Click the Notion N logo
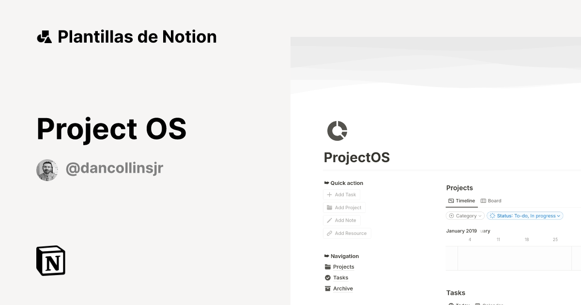581x305 pixels. (x=50, y=260)
